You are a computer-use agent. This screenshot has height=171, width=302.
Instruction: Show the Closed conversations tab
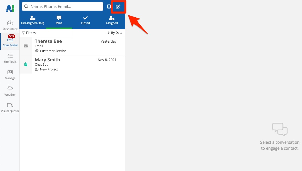(85, 20)
